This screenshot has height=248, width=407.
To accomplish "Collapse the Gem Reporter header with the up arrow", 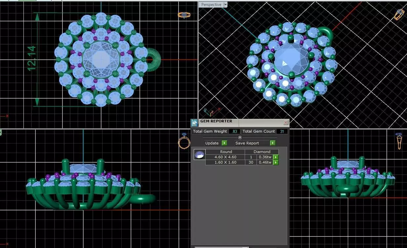I will coord(240,137).
